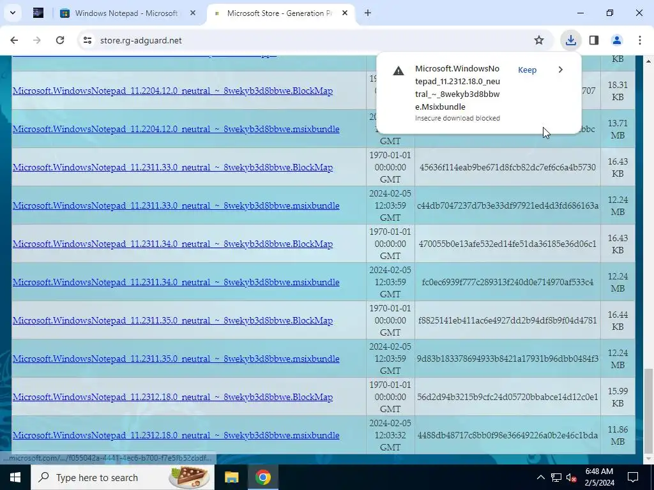Click the forward navigation arrow
This screenshot has height=490, width=654.
(x=37, y=40)
